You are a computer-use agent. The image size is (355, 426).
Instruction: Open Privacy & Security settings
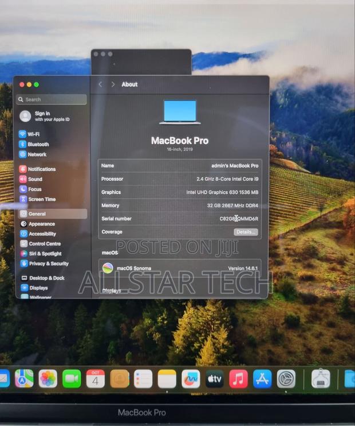coord(45,264)
